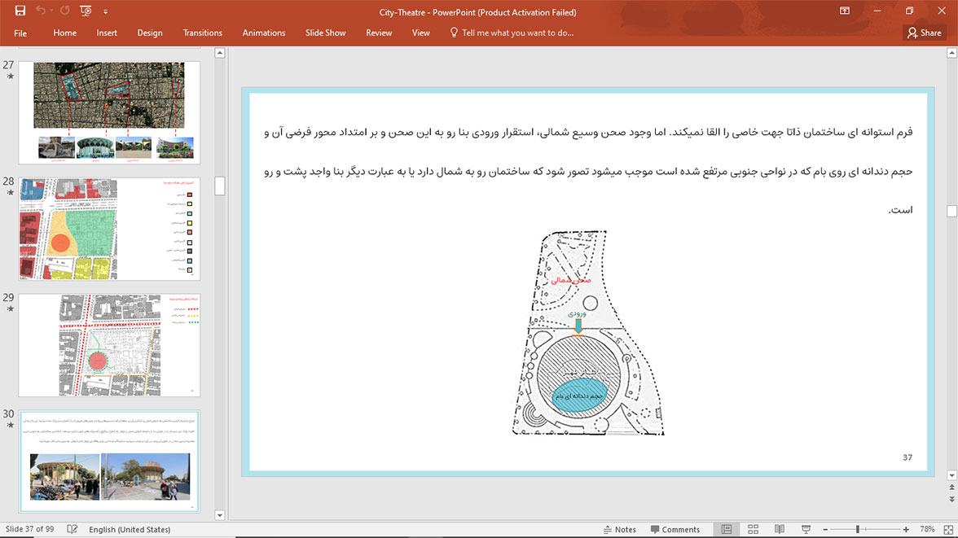Fit slide to current window icon

tap(948, 529)
